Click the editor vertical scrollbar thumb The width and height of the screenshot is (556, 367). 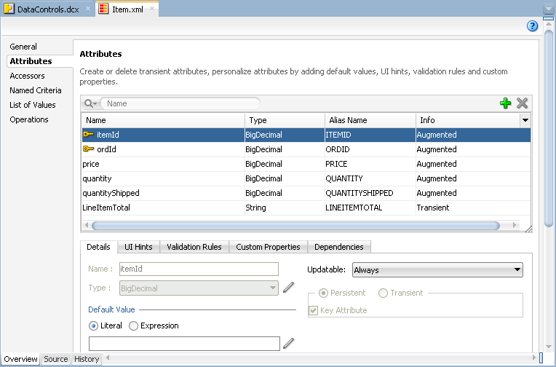tap(549, 127)
